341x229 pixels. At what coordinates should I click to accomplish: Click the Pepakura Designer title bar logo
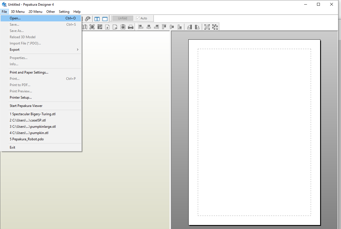click(x=4, y=4)
